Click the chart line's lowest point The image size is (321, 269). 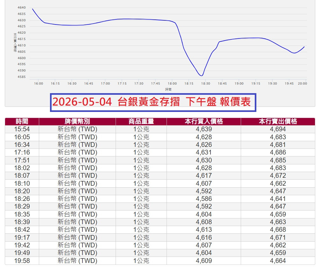(x=202, y=76)
